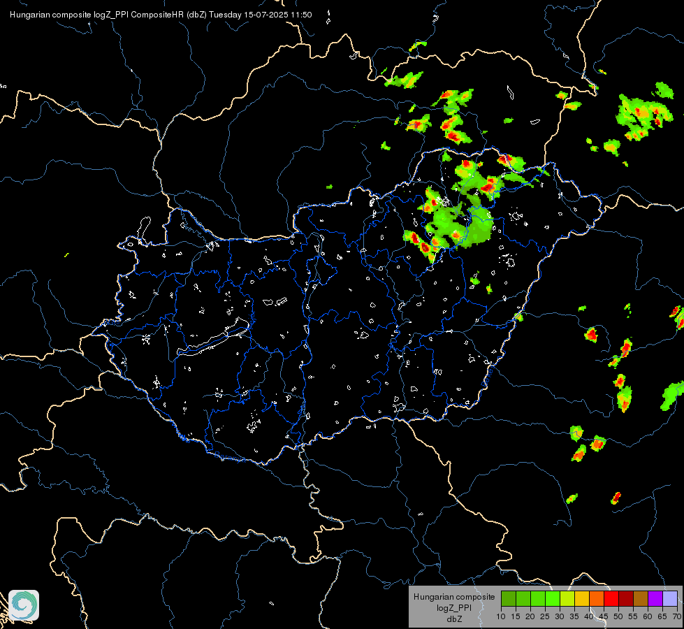The width and height of the screenshot is (684, 629).
Task: Click the legend scale value '10'
Action: click(501, 617)
